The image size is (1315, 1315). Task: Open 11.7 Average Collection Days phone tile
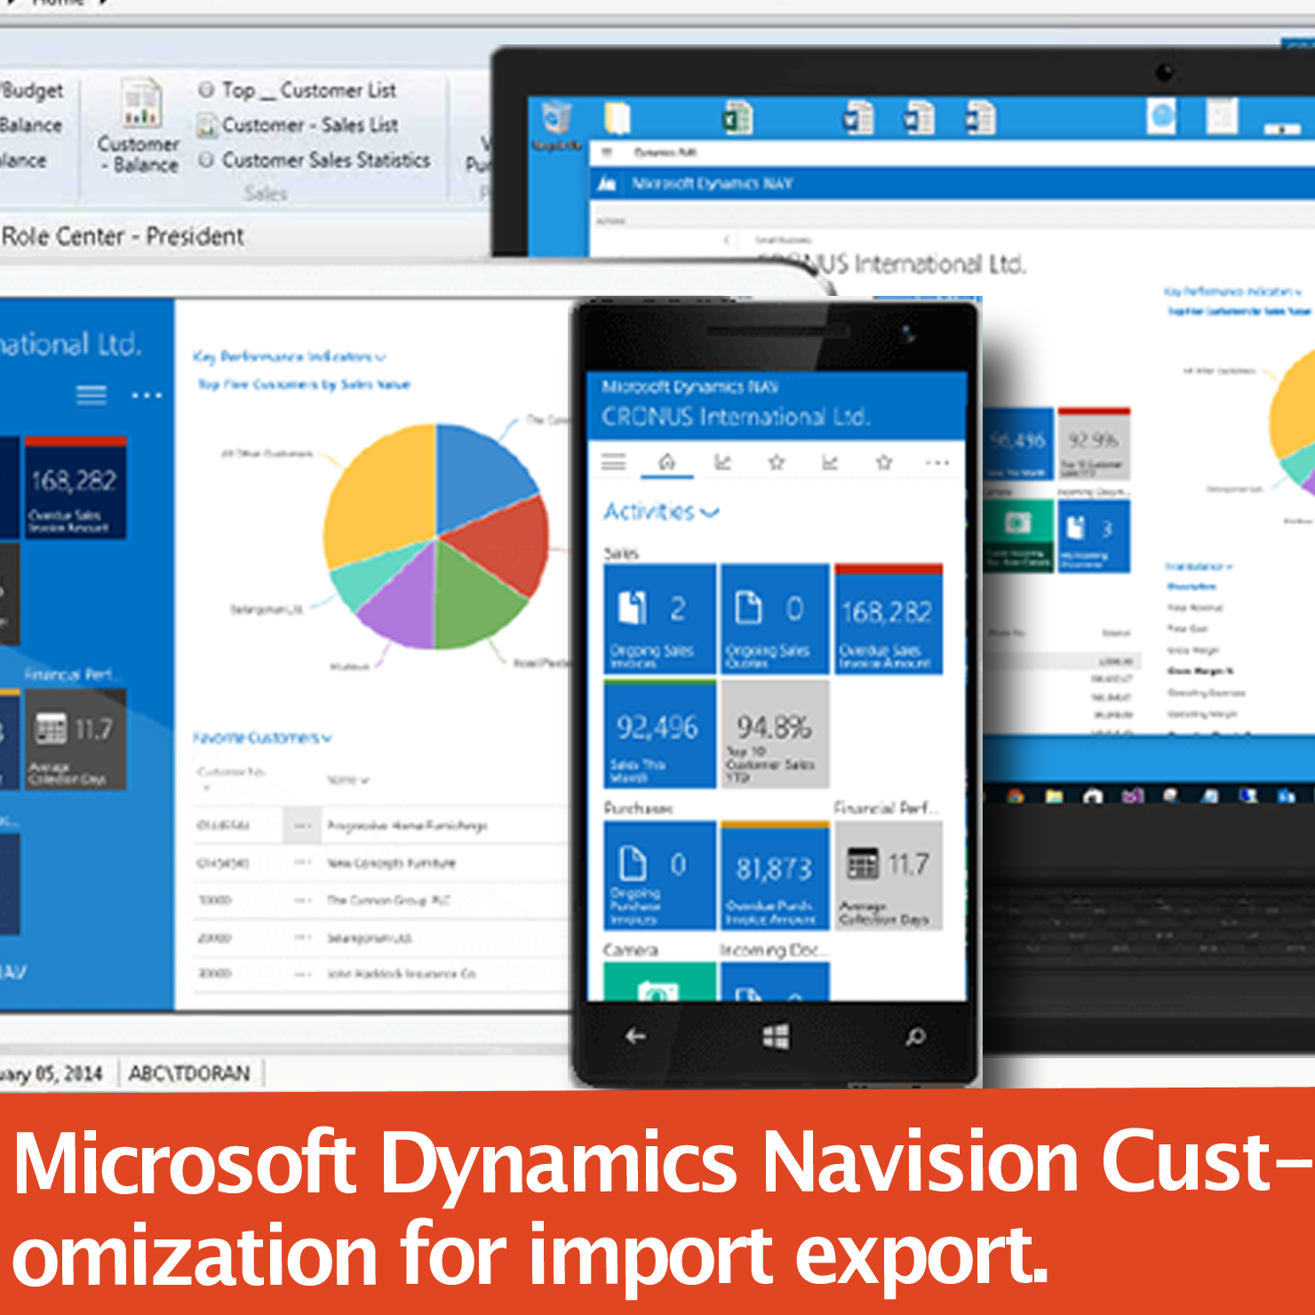pos(889,875)
